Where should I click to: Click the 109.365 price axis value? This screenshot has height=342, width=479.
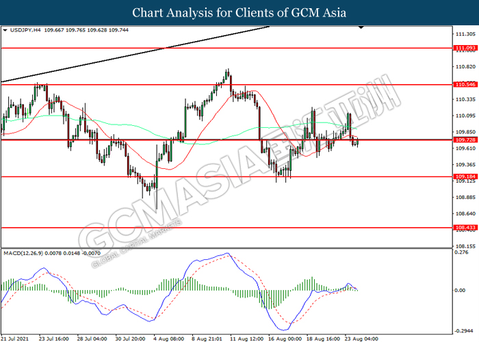(465, 165)
